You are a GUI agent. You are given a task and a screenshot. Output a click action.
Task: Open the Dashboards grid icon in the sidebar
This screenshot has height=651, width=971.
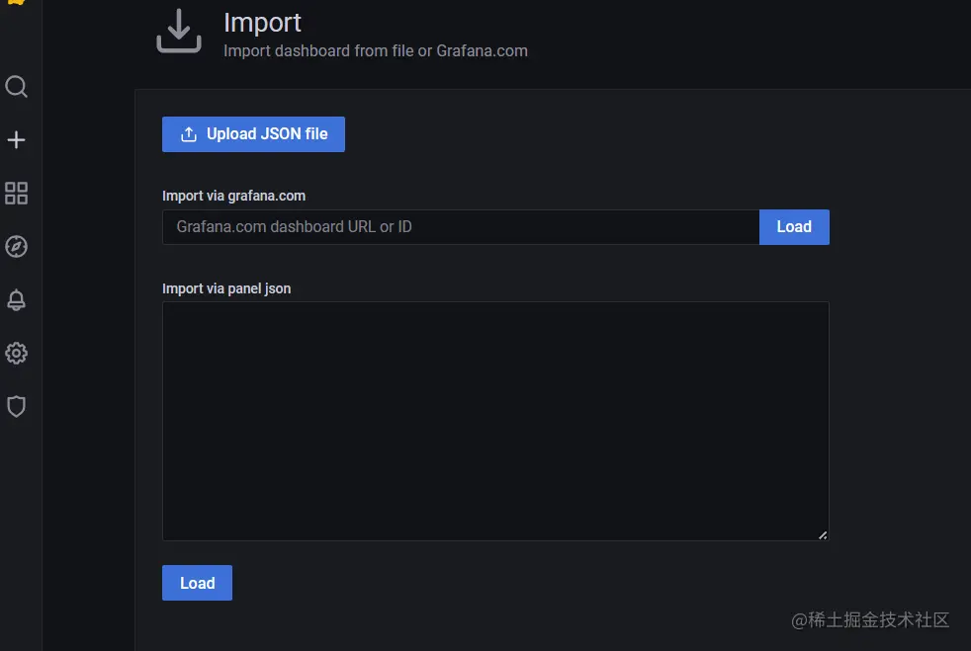click(16, 193)
